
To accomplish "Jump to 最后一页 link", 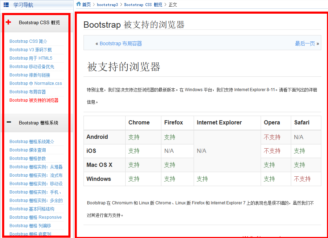I will 305,43.
